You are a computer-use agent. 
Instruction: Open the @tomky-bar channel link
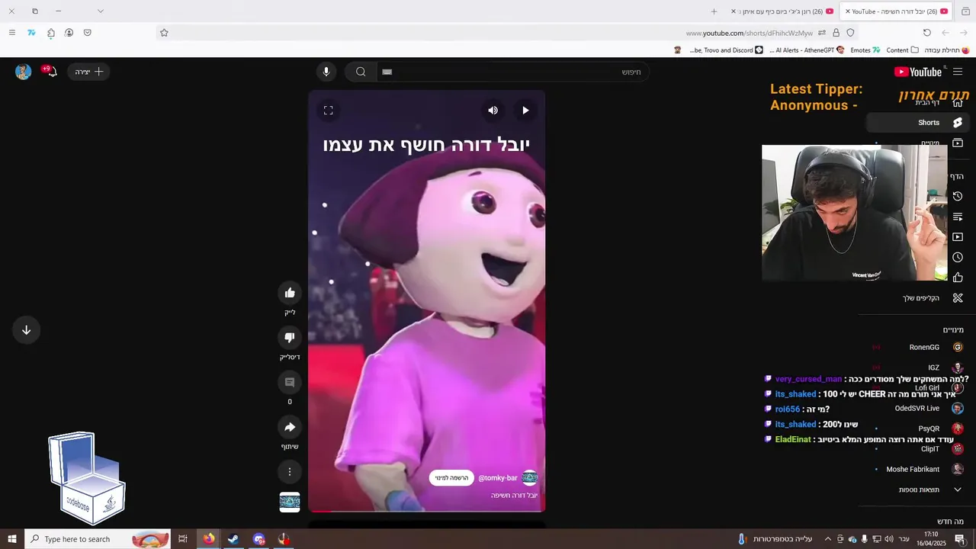click(x=498, y=478)
